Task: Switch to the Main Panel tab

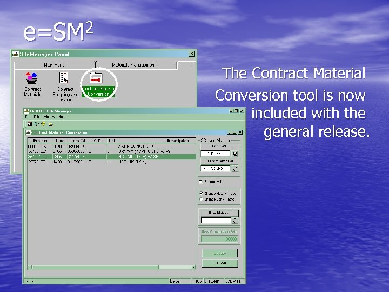Action: point(55,65)
